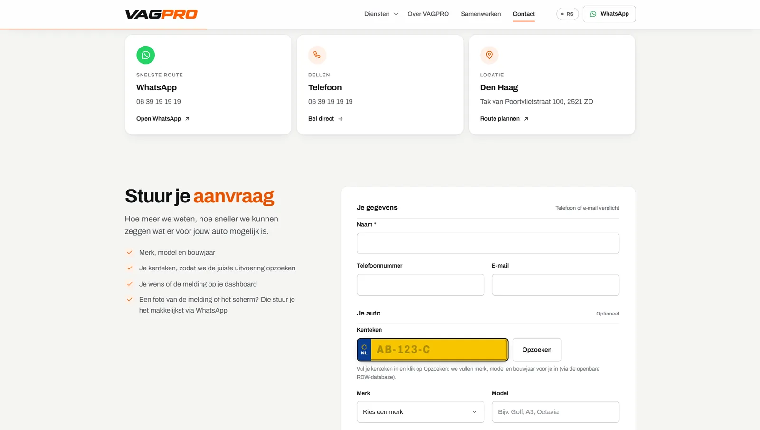The image size is (760, 430).
Task: Click text Je wens of de melding op je dashboard
Action: coord(198,284)
